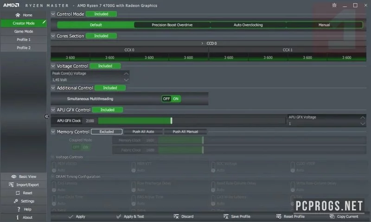This screenshot has height=222, width=371.
Task: Collapse the APU GFX Control chevron
Action: click(53, 110)
